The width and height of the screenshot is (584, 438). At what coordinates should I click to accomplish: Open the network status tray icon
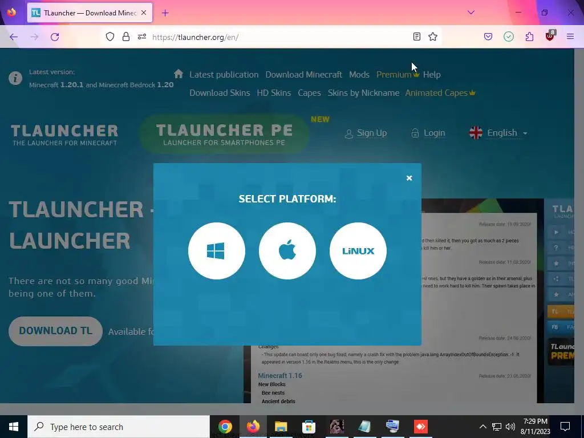[x=497, y=427]
